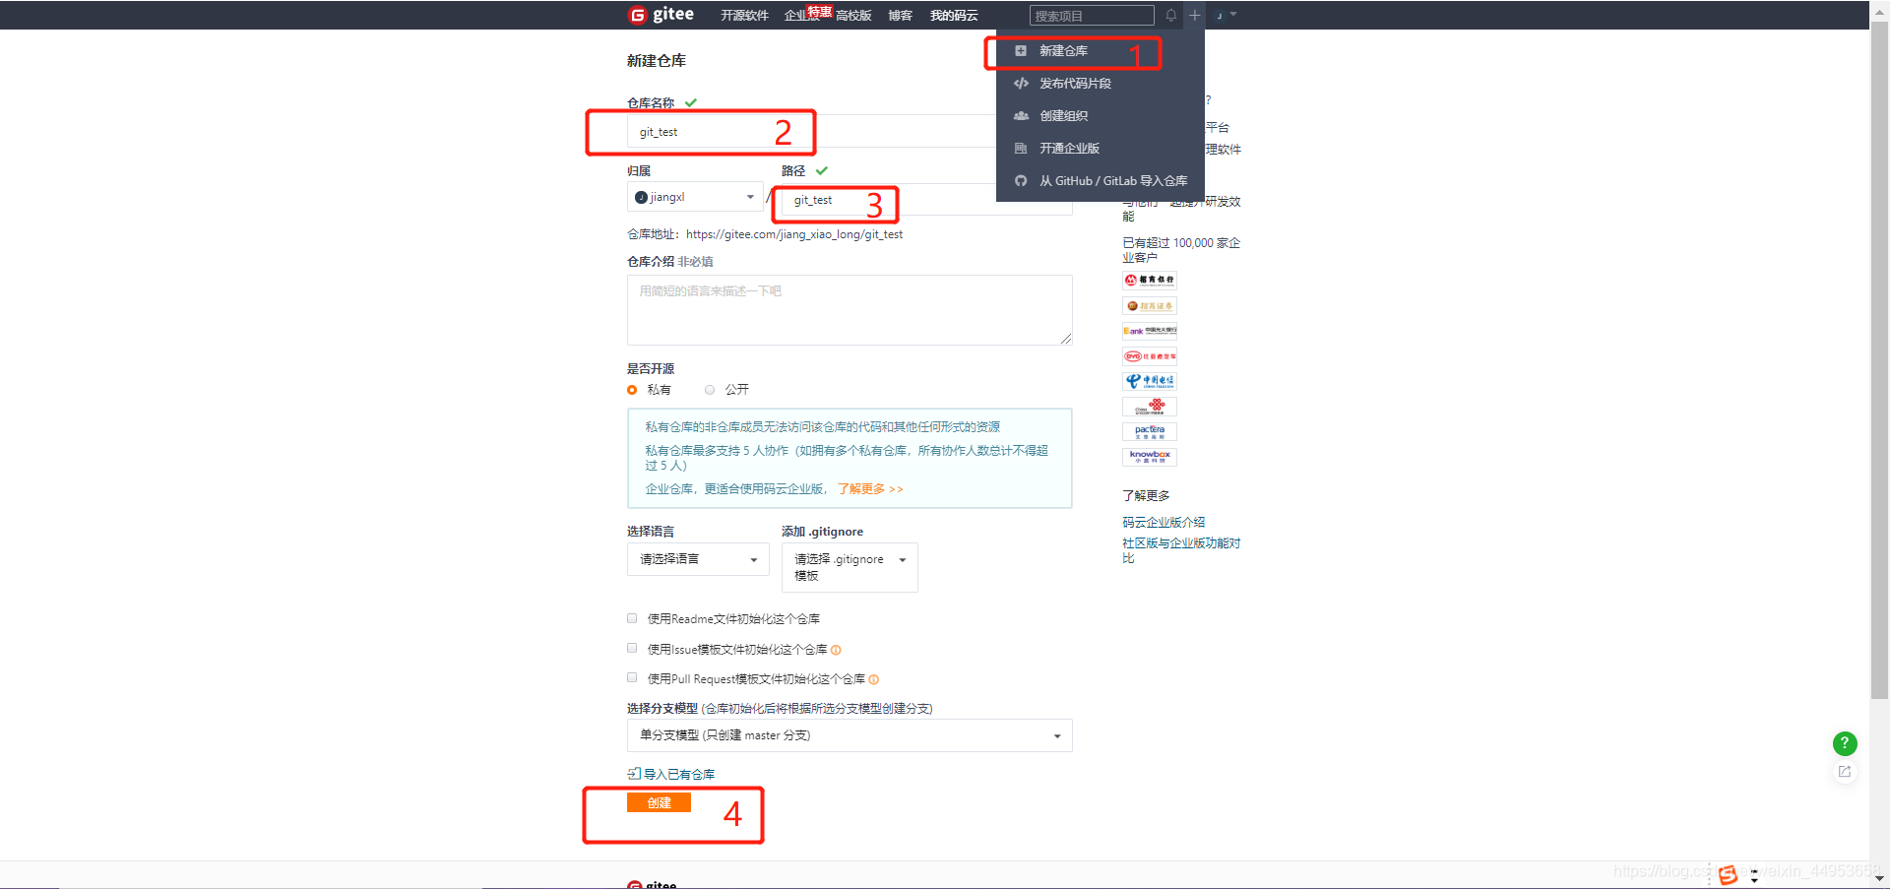The image size is (1890, 889).
Task: Open the 归属 owner dropdown showing jiangxl
Action: click(x=694, y=196)
